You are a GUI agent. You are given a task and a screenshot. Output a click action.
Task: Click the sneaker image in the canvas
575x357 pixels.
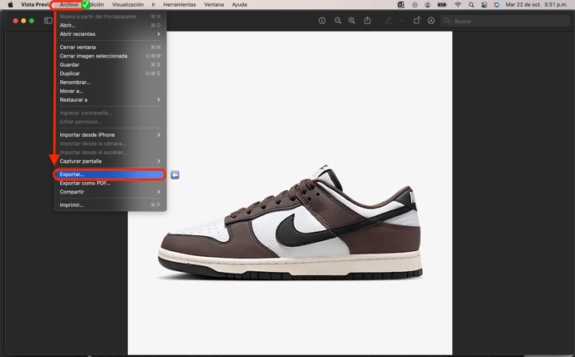(x=290, y=224)
